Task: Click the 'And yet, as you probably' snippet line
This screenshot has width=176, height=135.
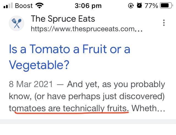Action: [116, 84]
